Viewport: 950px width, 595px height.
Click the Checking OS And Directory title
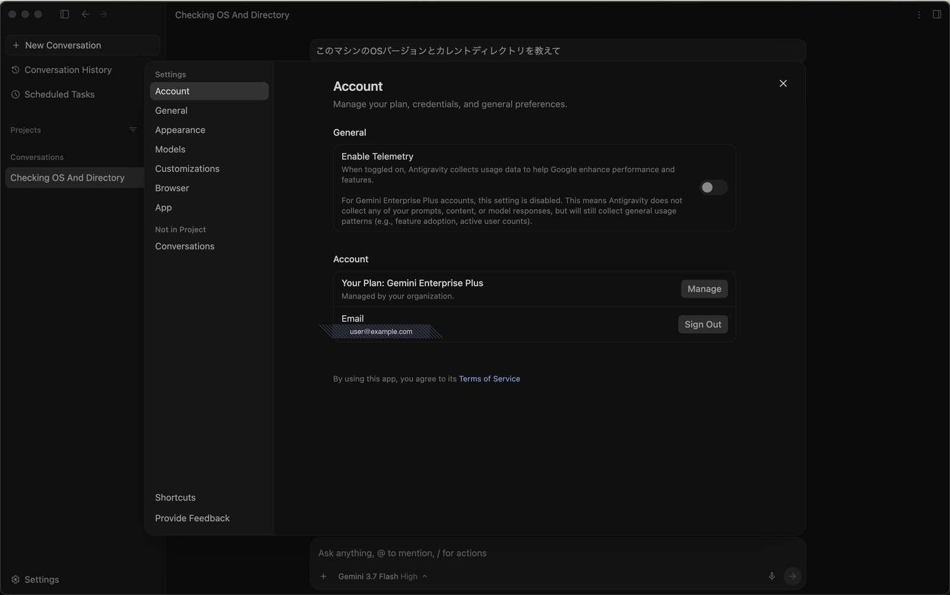click(232, 15)
